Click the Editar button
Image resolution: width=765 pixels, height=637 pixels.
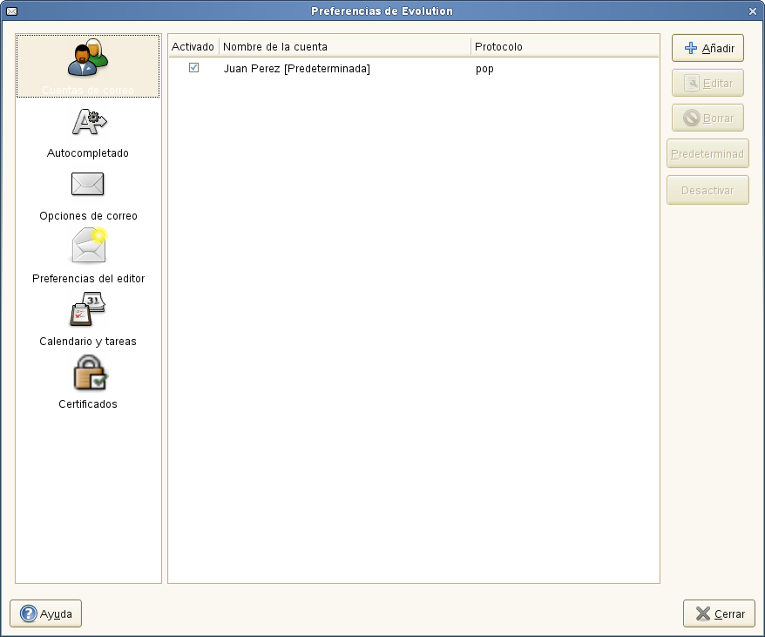click(x=707, y=83)
